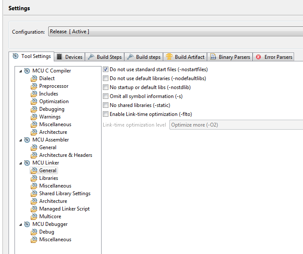Screen dimensions: 303x254
Task: Select Shared Library Settings item
Action: tap(65, 193)
